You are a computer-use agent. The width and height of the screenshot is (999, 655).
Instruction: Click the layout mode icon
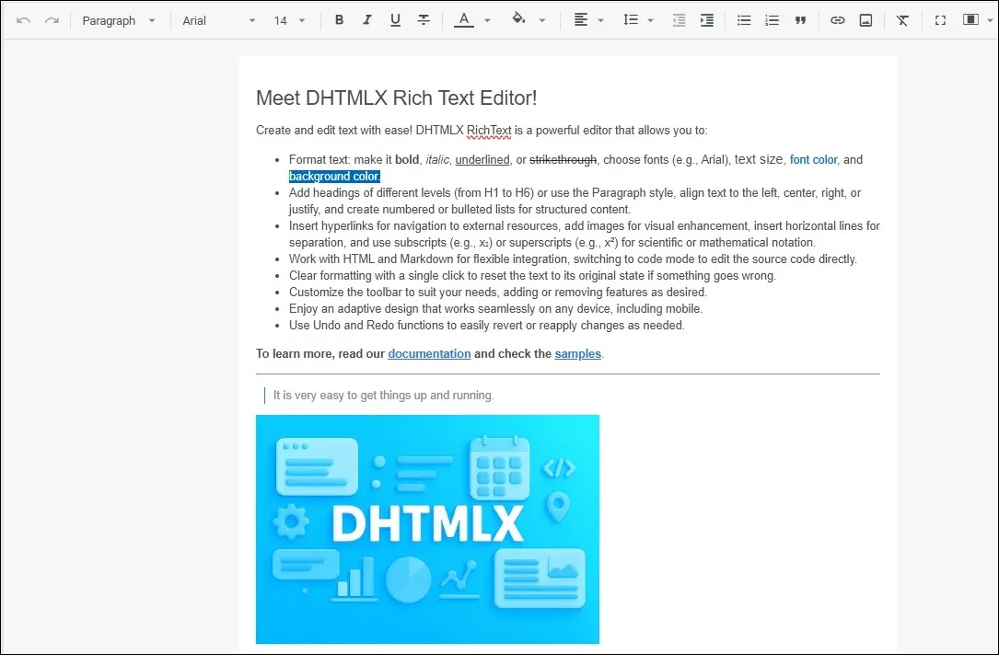[x=970, y=19]
